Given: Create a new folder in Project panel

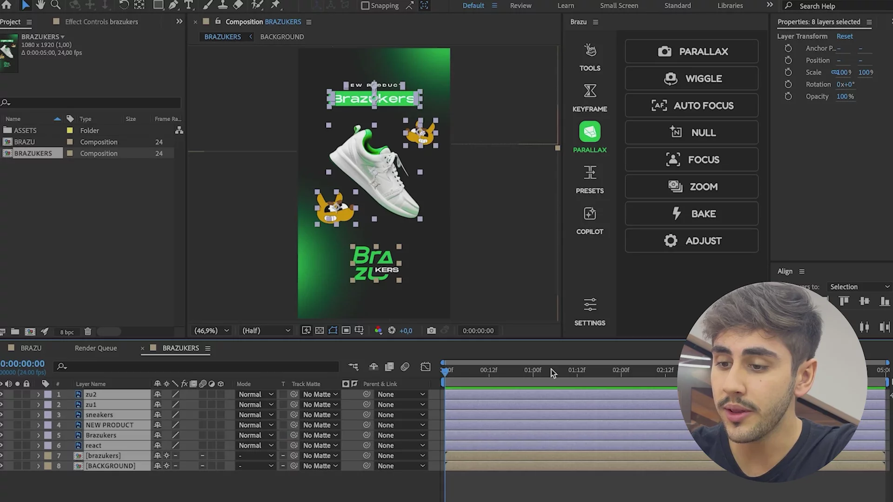Looking at the screenshot, I should coord(15,331).
